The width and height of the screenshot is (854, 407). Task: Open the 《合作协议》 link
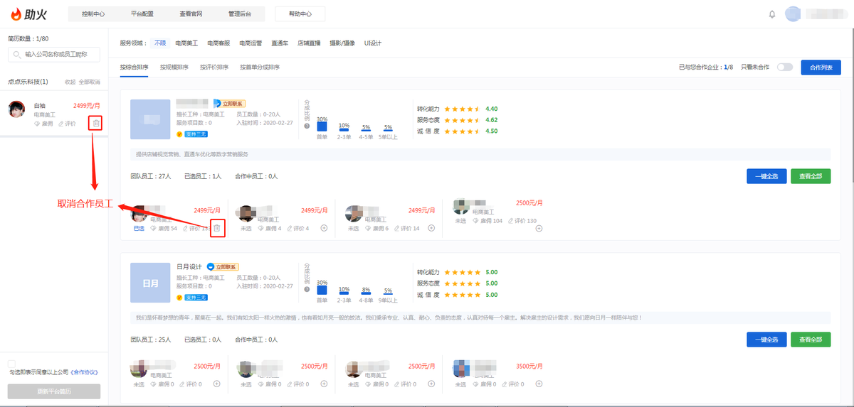tap(83, 372)
